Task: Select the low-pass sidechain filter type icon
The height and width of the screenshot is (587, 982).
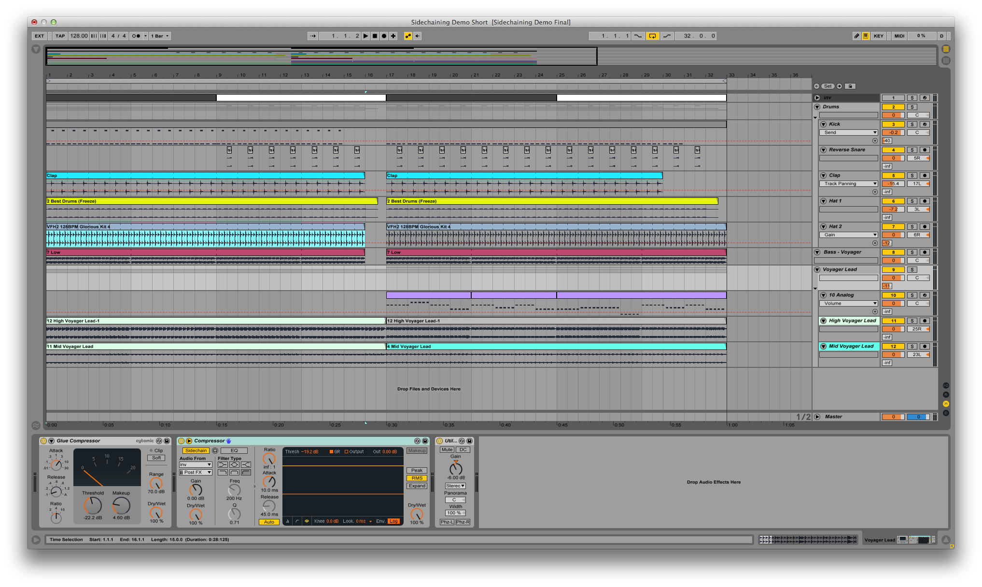Action: (x=223, y=473)
